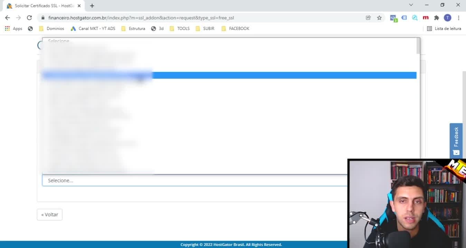The height and width of the screenshot is (248, 466).
Task: Open a new tab with plus button
Action: [92, 6]
